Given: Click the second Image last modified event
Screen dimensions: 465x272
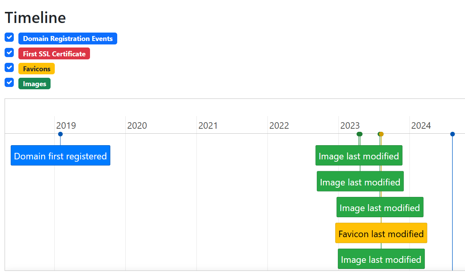Looking at the screenshot, I should 360,181.
